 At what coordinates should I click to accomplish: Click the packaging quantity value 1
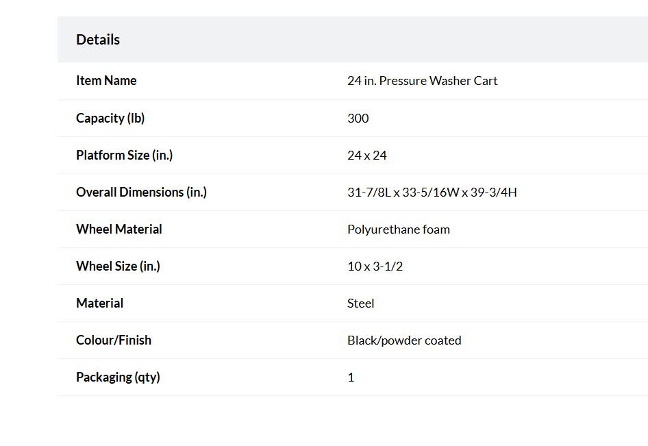pyautogui.click(x=351, y=377)
